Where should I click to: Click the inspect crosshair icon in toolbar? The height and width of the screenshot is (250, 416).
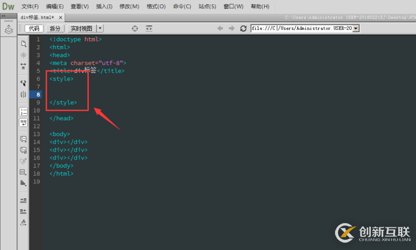coord(135,28)
